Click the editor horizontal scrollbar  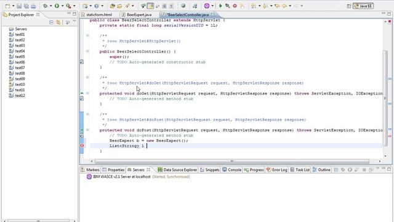click(231, 161)
